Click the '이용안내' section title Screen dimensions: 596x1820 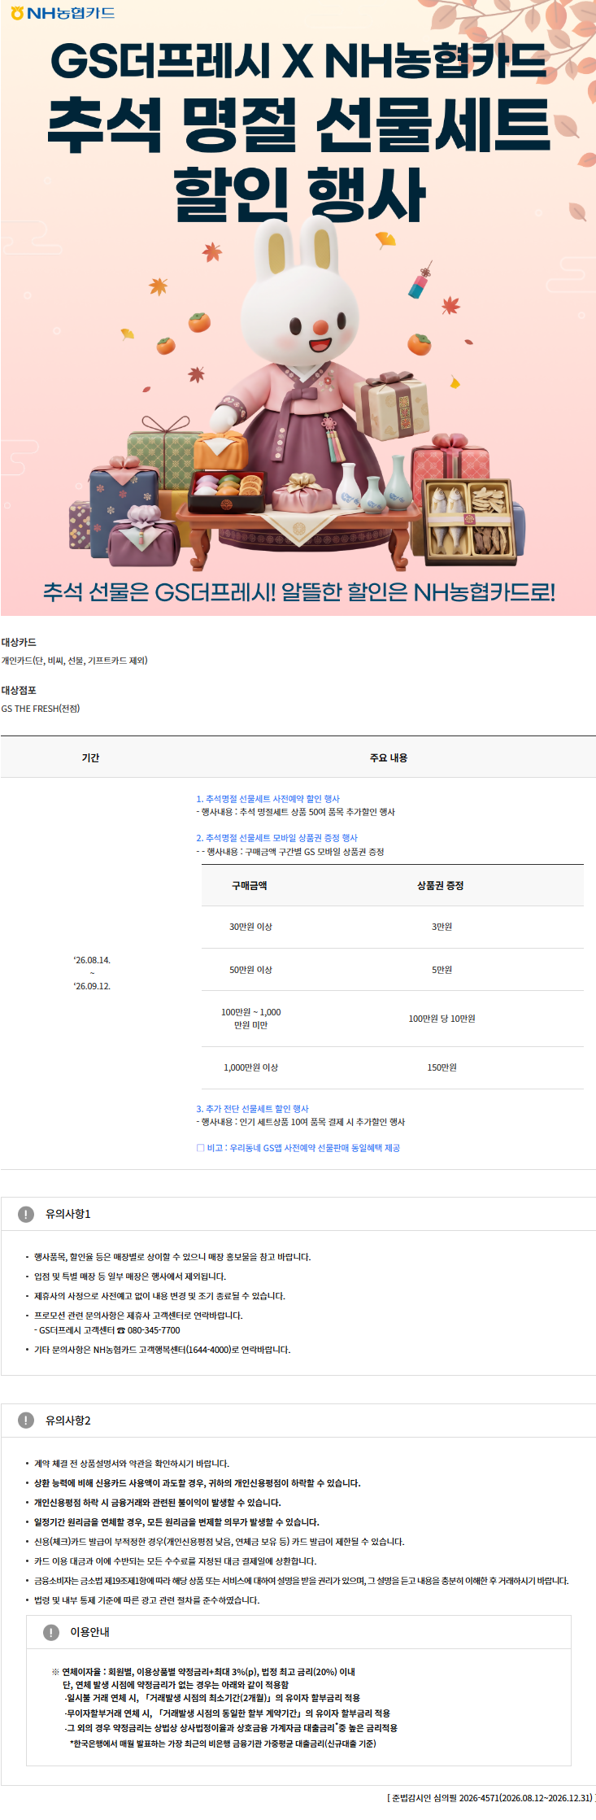click(89, 1632)
